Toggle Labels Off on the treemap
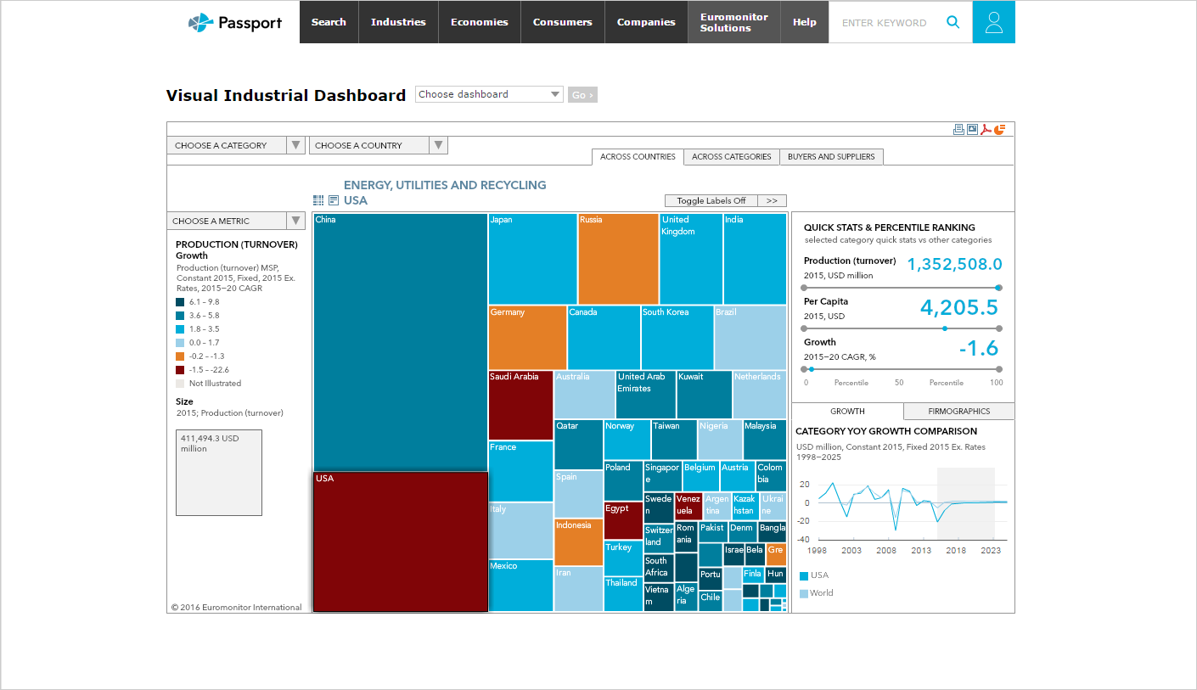 [x=711, y=201]
